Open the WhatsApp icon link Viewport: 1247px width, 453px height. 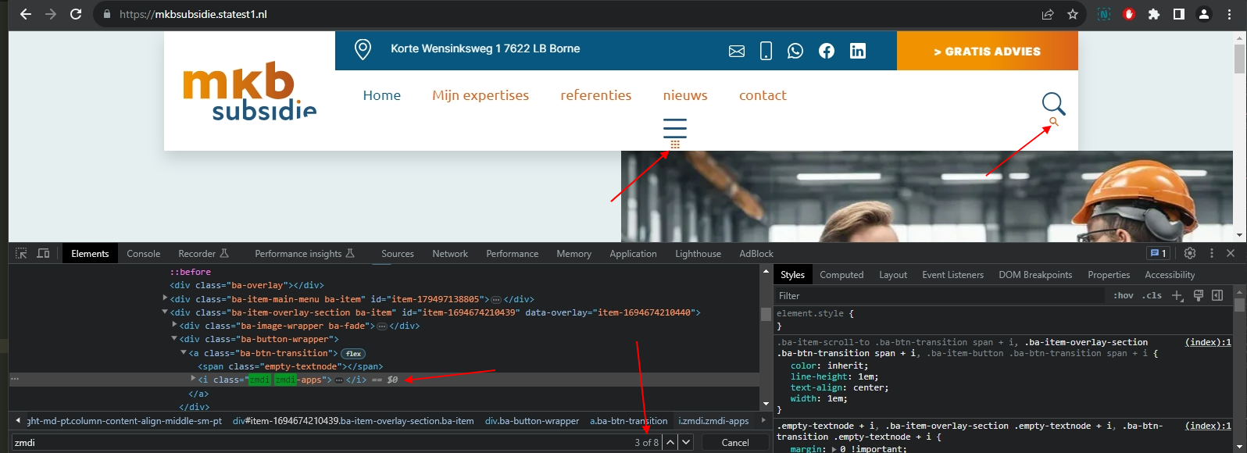coord(795,51)
